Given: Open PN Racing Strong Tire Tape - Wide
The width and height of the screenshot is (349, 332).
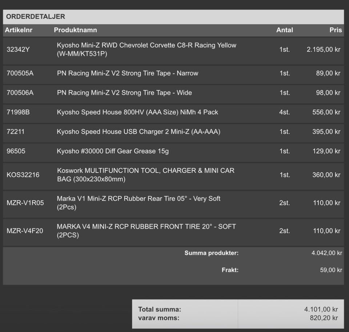Looking at the screenshot, I should click(x=124, y=93).
